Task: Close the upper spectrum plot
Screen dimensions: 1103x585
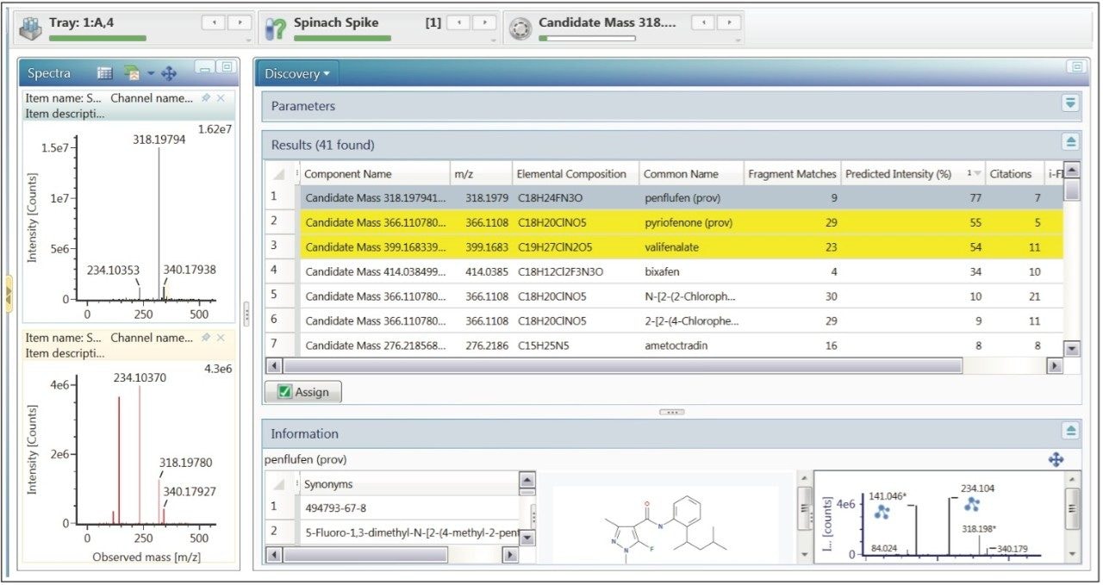Action: coord(221,98)
